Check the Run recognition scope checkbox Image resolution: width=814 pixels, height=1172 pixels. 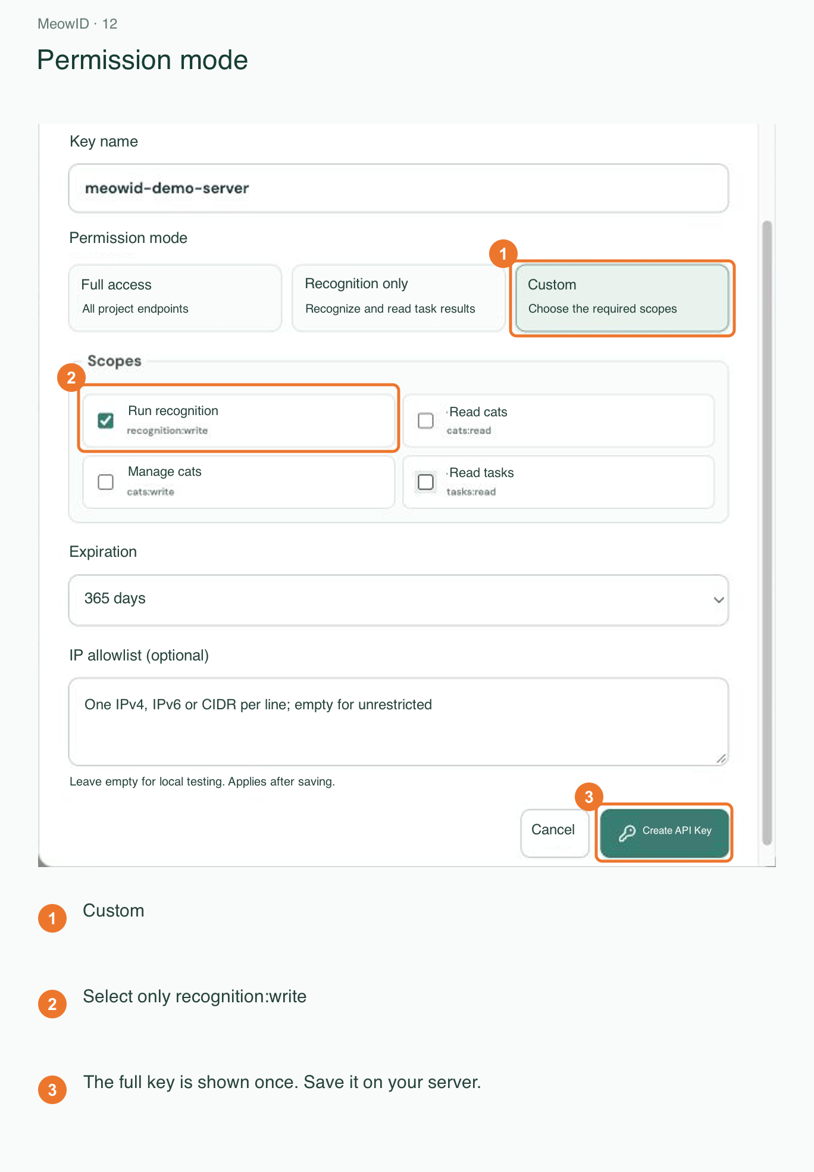click(106, 420)
